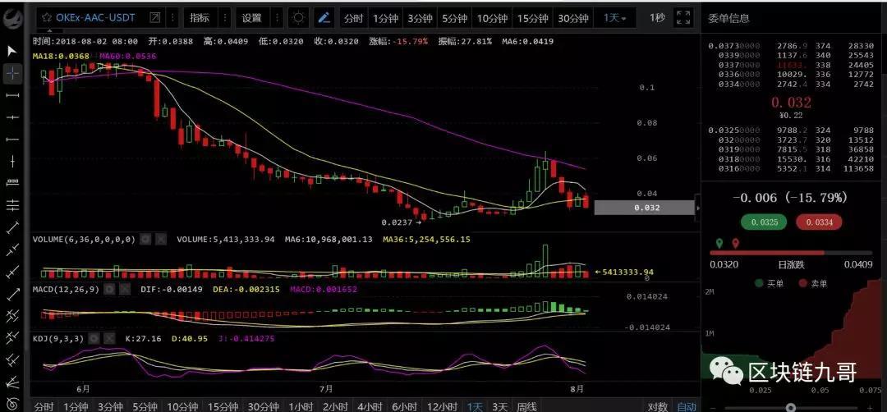The width and height of the screenshot is (887, 412).
Task: Select bottom bar 周线 interval
Action: click(x=526, y=406)
